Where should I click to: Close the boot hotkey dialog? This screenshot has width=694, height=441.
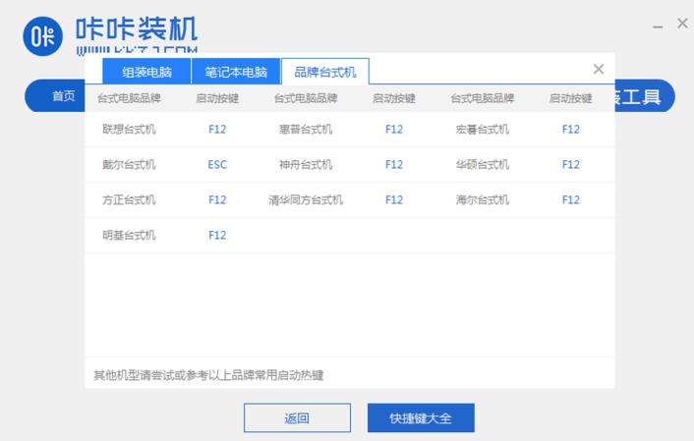coord(599,69)
